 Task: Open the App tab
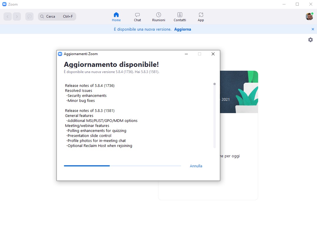(201, 17)
